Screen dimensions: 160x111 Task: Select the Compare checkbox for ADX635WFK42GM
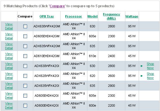pyautogui.click(x=25, y=46)
